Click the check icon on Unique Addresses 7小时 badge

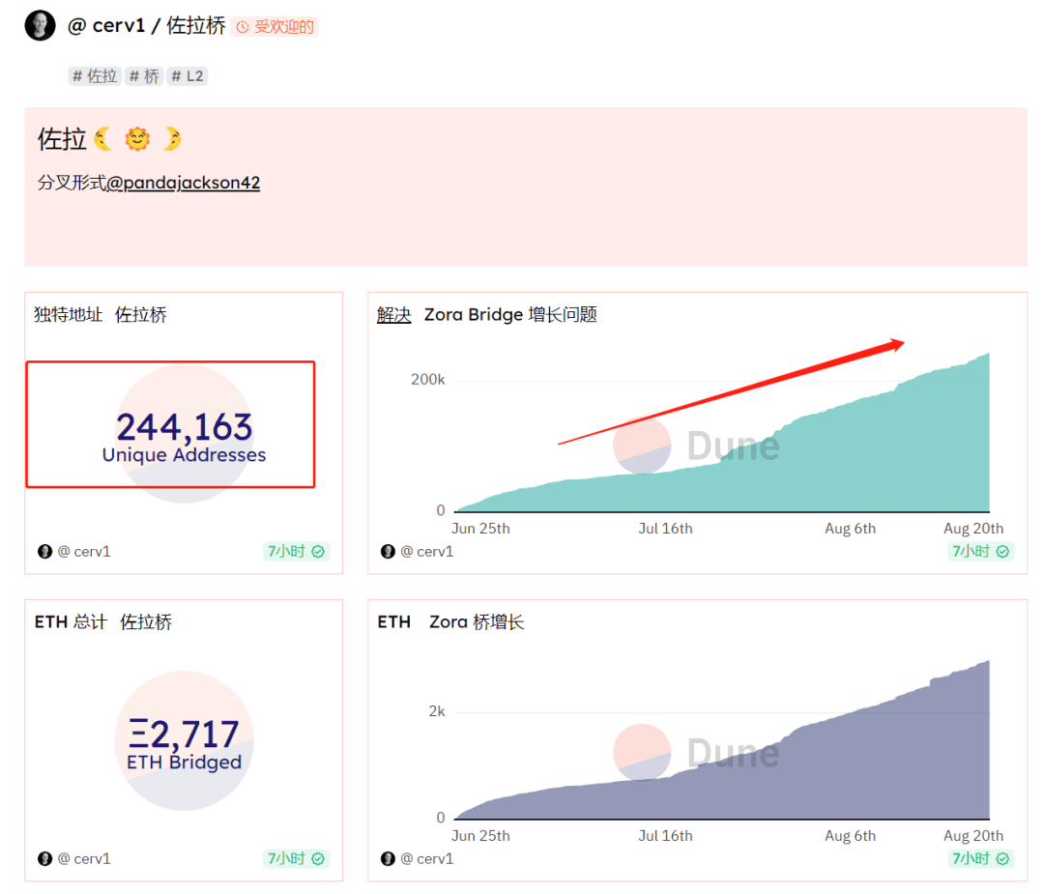click(x=318, y=551)
